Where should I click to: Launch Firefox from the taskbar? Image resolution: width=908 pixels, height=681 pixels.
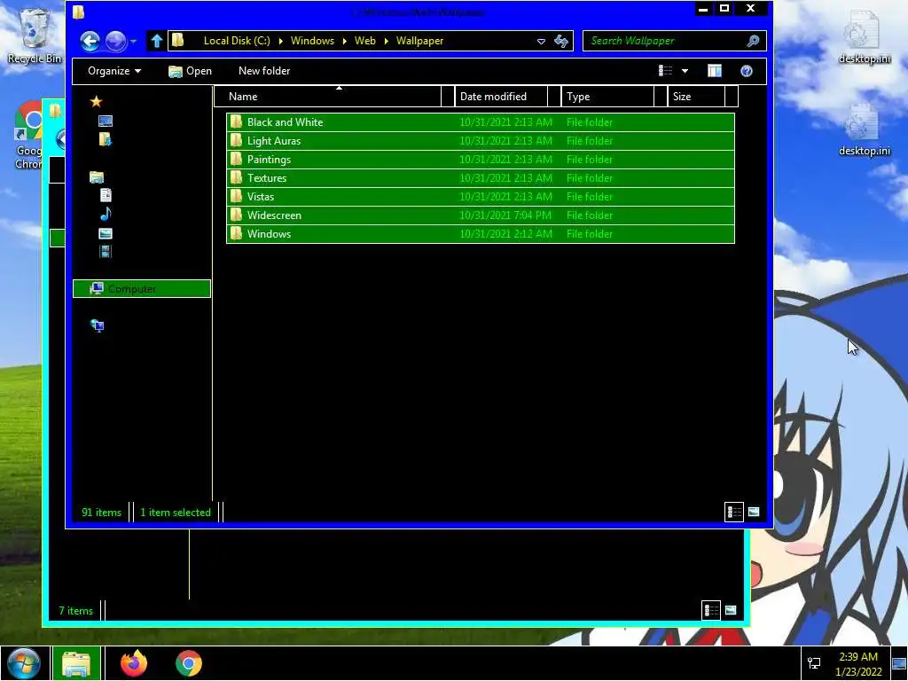[134, 663]
